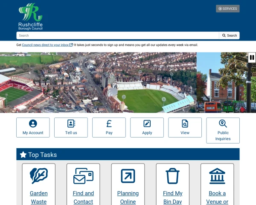Open the town centre bus carousel image

[x=226, y=82]
